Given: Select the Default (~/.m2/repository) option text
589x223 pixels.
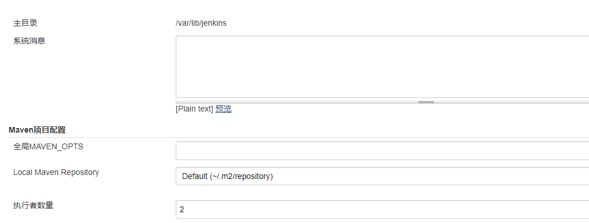Looking at the screenshot, I should point(227,176).
